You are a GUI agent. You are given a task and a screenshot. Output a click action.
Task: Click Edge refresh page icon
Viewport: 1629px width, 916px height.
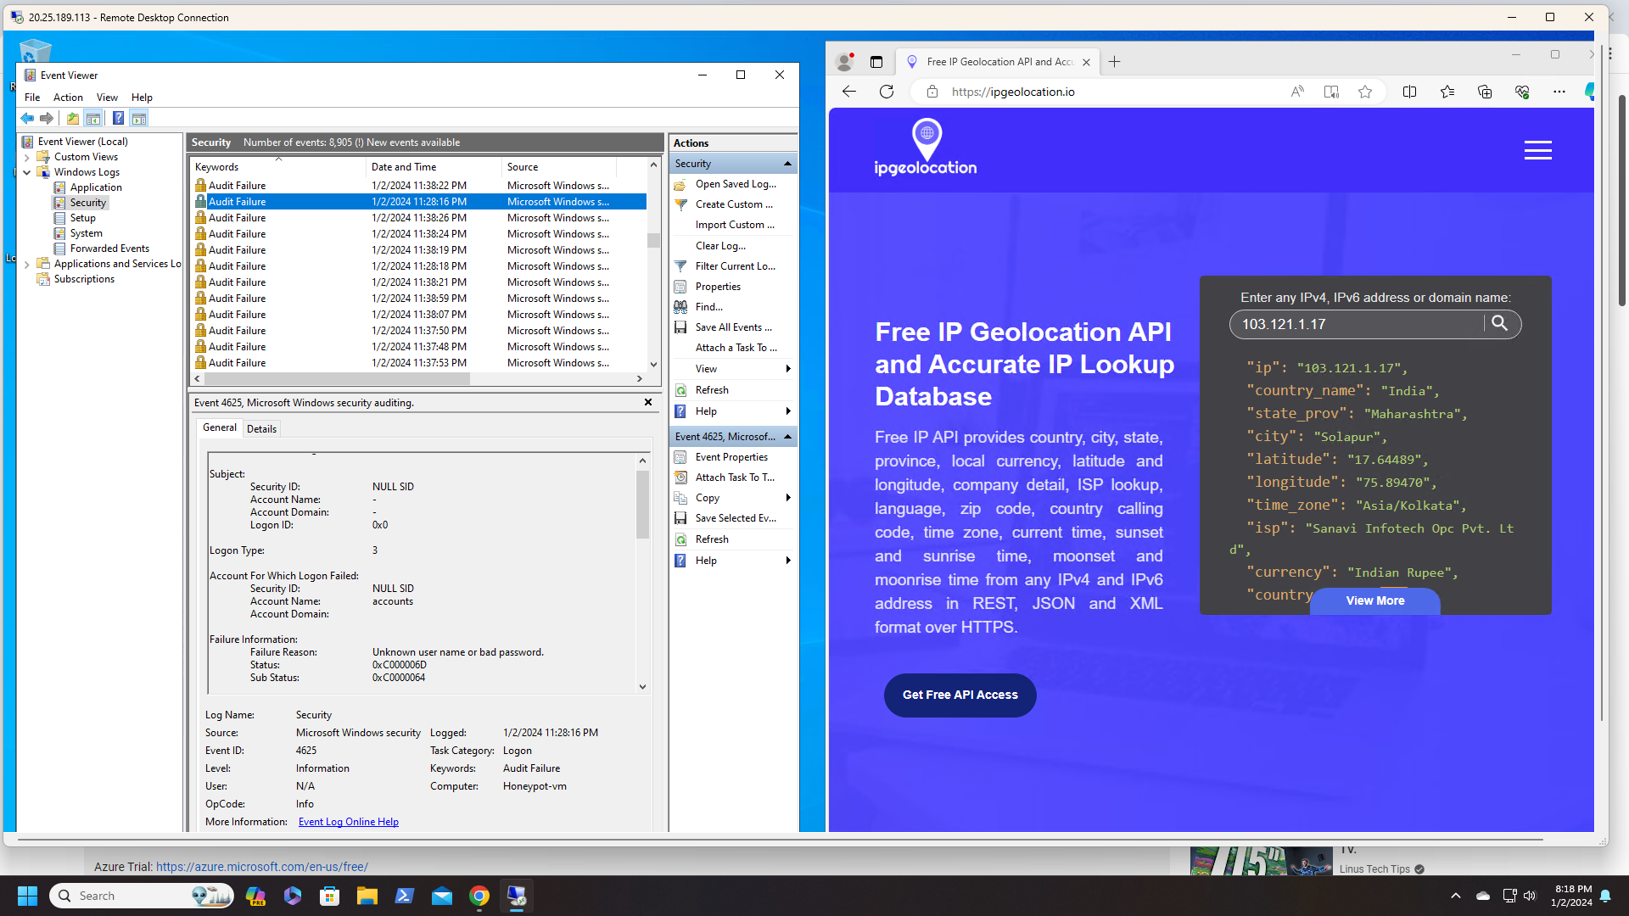click(x=887, y=92)
